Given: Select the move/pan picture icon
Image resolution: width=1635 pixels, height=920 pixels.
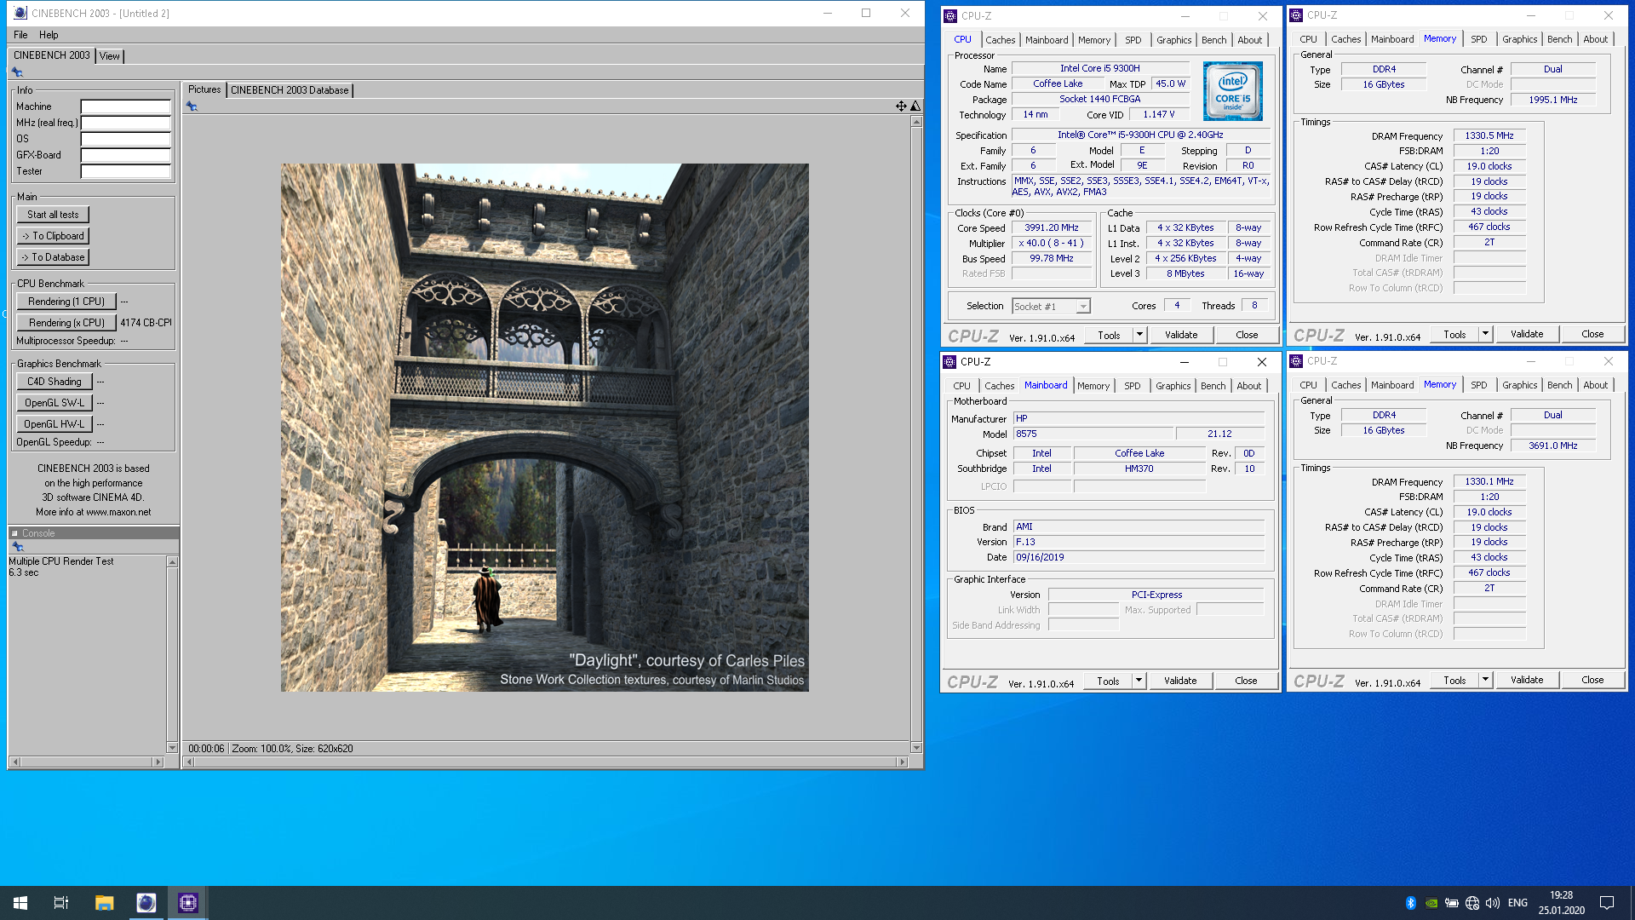Looking at the screenshot, I should tap(901, 106).
